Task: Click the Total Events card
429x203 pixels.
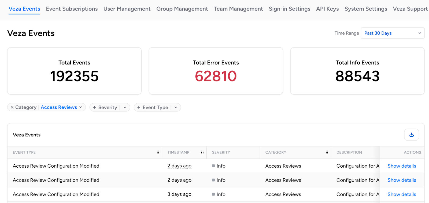Action: 74,71
